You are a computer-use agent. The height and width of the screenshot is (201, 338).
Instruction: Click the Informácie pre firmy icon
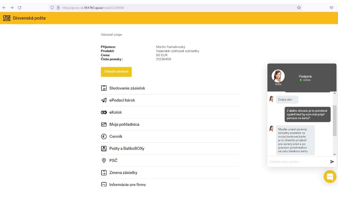[x=104, y=184]
